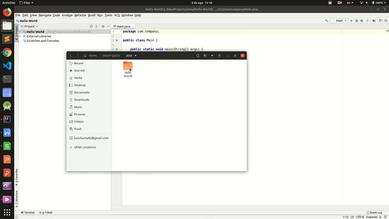389x219 pixels.
Task: Open the VCS menu
Action: [x=117, y=15]
